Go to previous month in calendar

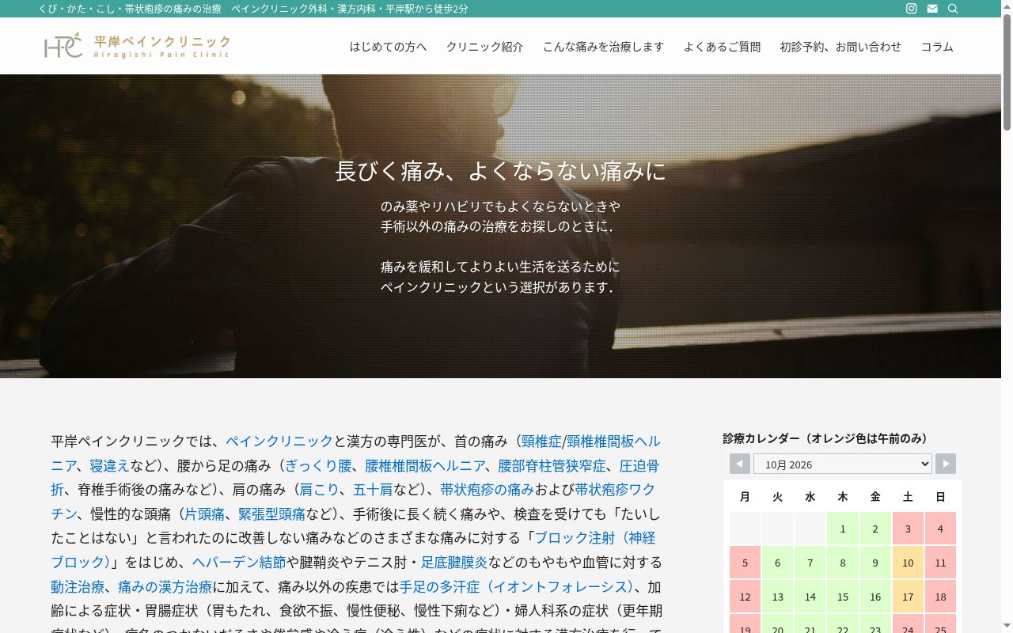740,464
